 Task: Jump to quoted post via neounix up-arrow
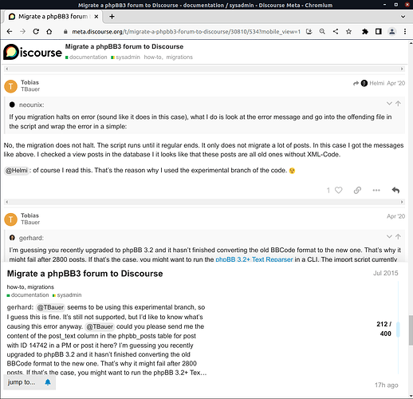point(398,104)
